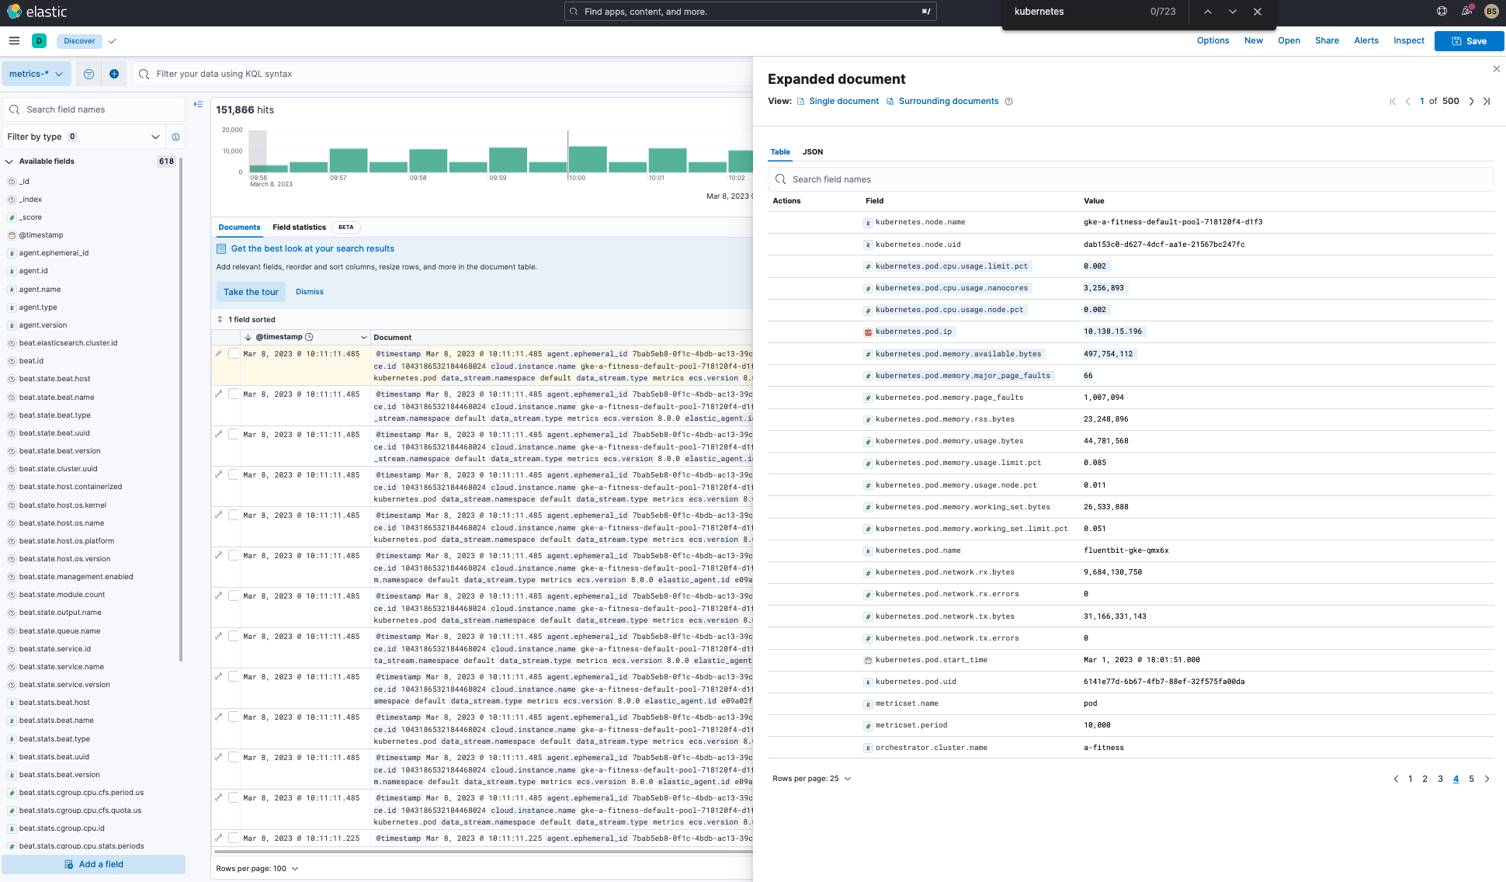Viewport: 1506px width, 882px height.
Task: Go to previous find match arrow
Action: coord(1208,12)
